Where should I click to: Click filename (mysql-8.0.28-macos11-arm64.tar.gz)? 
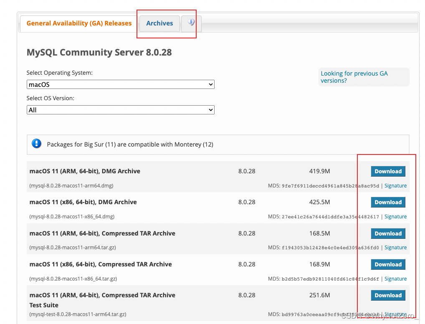[x=73, y=248]
